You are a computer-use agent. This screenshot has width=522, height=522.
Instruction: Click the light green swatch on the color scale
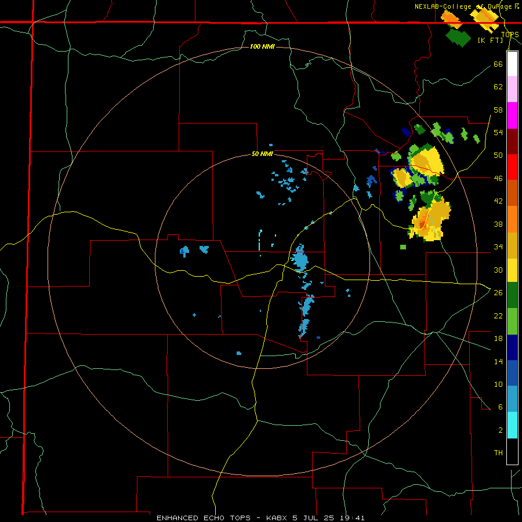pyautogui.click(x=512, y=321)
